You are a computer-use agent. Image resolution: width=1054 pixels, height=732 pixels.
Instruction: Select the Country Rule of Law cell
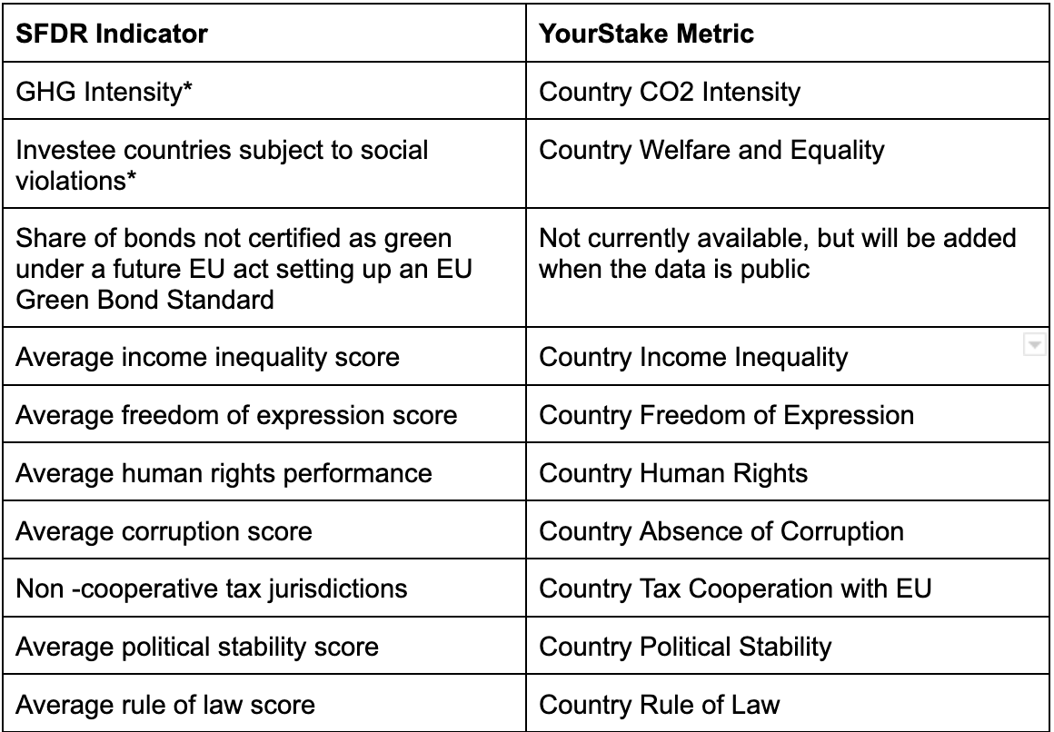pos(787,703)
